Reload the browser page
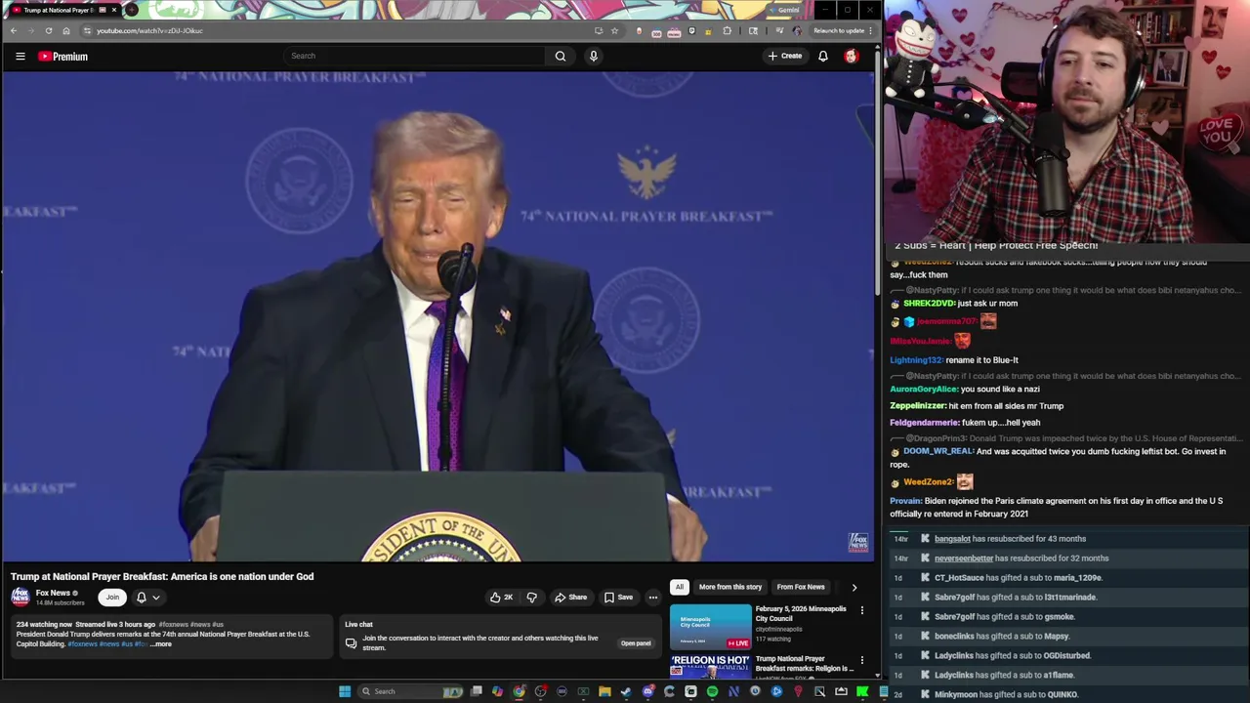 (48, 30)
